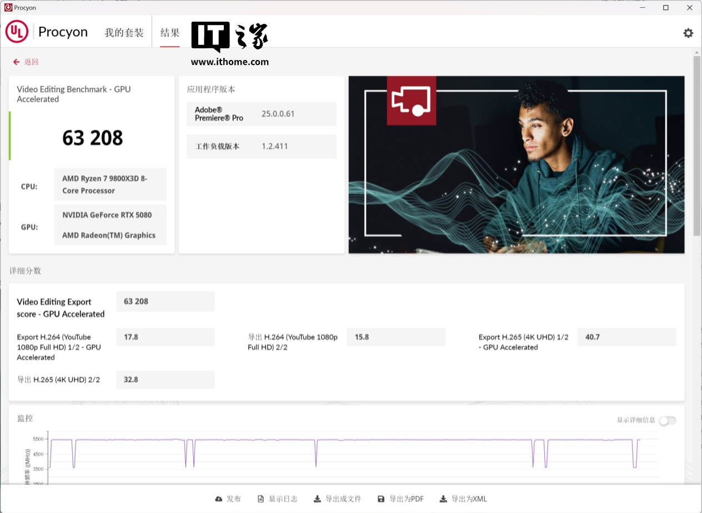Click the publish cloud icon
702x513 pixels.
pos(219,499)
